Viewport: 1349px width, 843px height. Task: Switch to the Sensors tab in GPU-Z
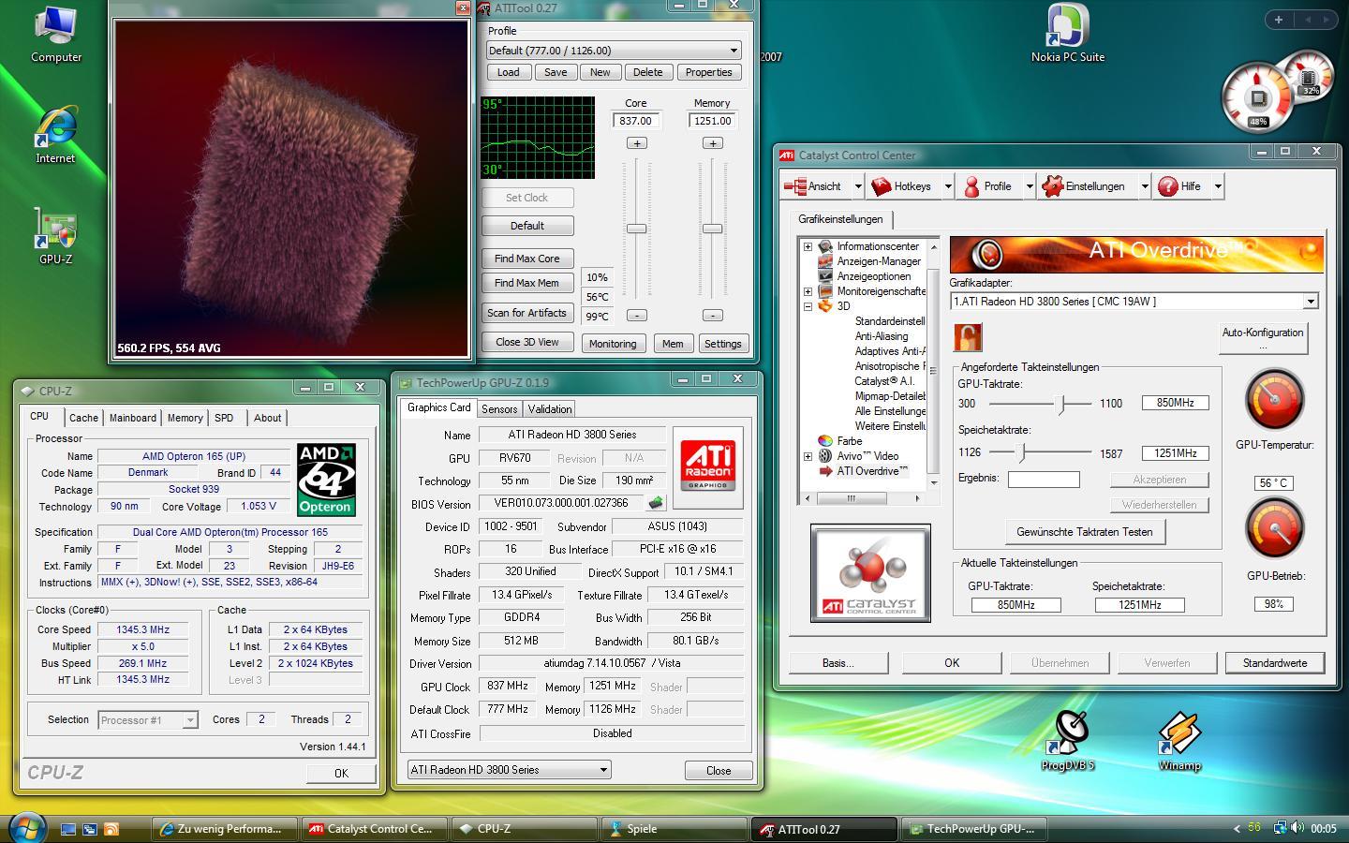tap(499, 409)
